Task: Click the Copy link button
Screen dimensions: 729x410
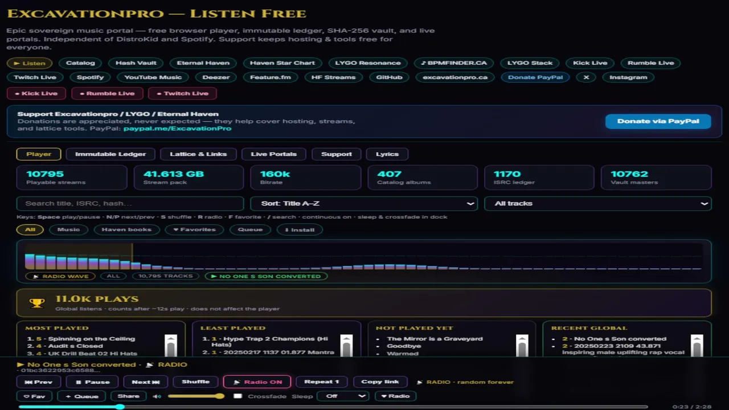Action: coord(380,382)
